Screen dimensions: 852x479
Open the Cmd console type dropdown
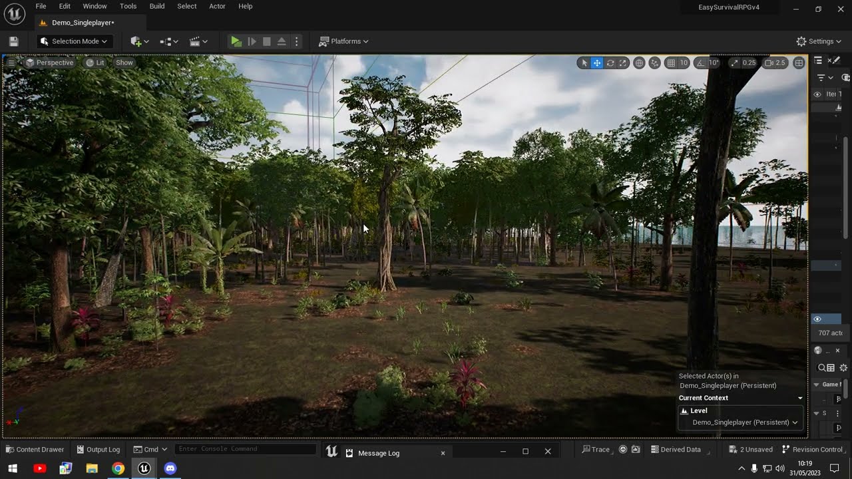click(150, 450)
